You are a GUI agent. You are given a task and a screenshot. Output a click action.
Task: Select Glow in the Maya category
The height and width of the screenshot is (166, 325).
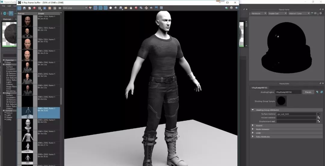point(8,89)
